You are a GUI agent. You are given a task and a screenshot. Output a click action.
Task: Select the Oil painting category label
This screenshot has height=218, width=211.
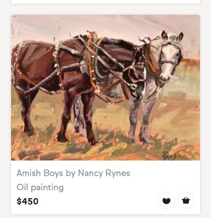(x=40, y=188)
